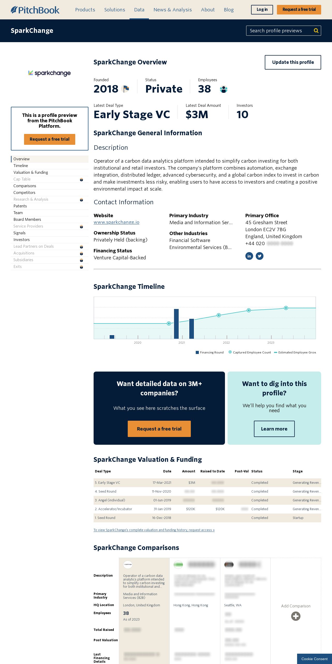Select Signals in sidebar
Screen dimensions: 332x664
coord(50,233)
